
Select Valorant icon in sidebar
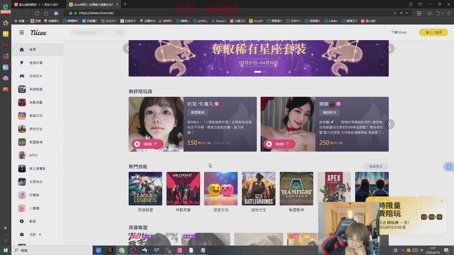(x=22, y=103)
